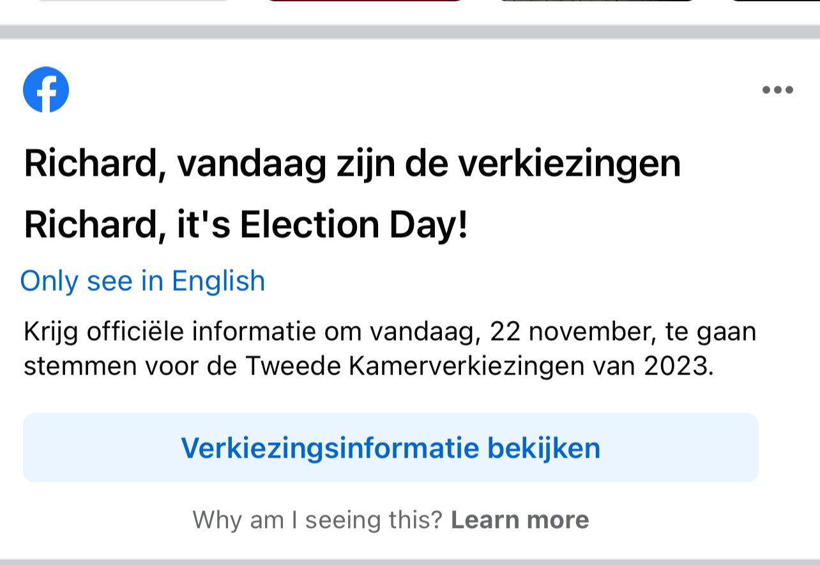Tap the third partially visible card at top
This screenshot has width=820, height=565.
pyautogui.click(x=597, y=1)
